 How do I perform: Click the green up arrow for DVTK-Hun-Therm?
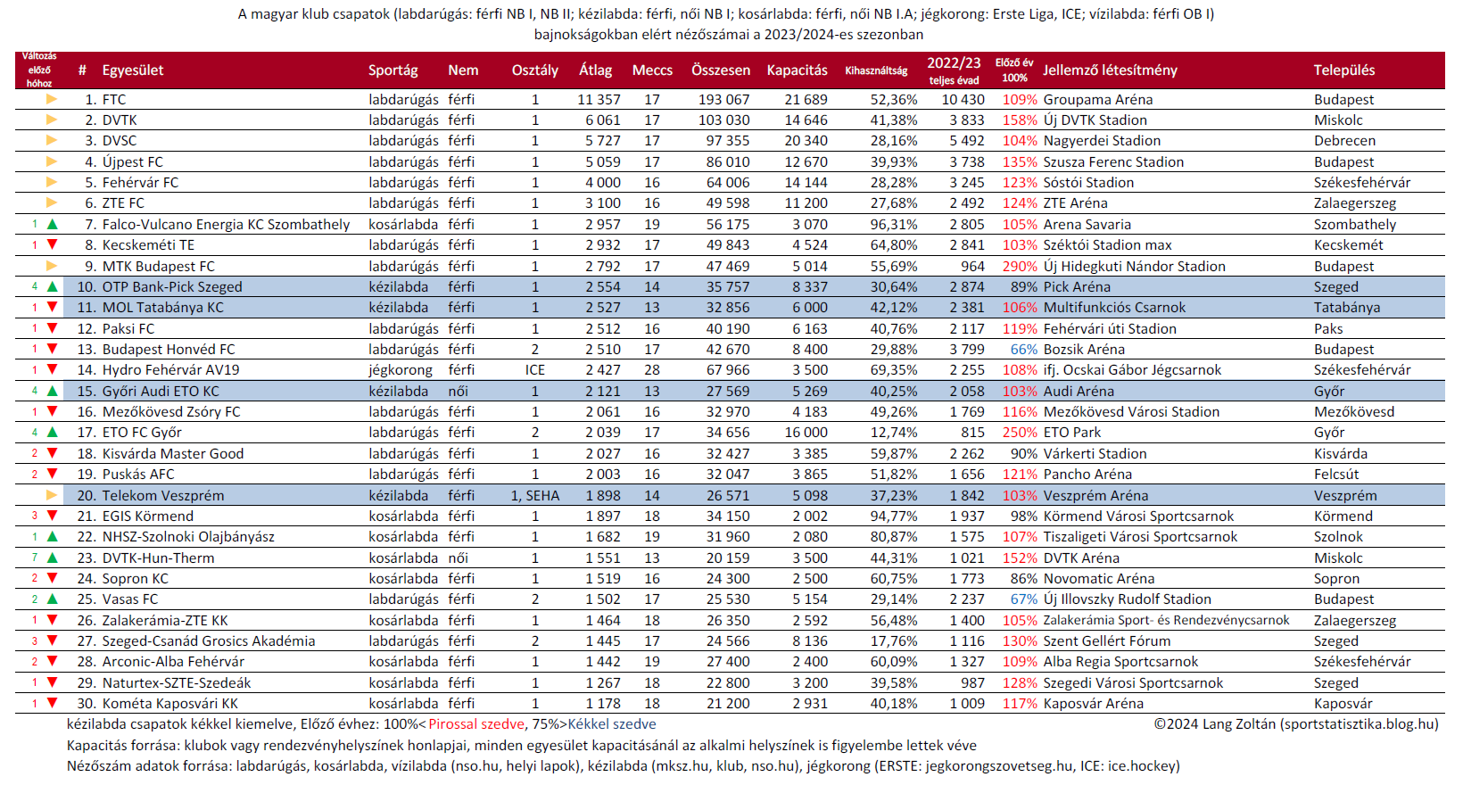click(52, 558)
